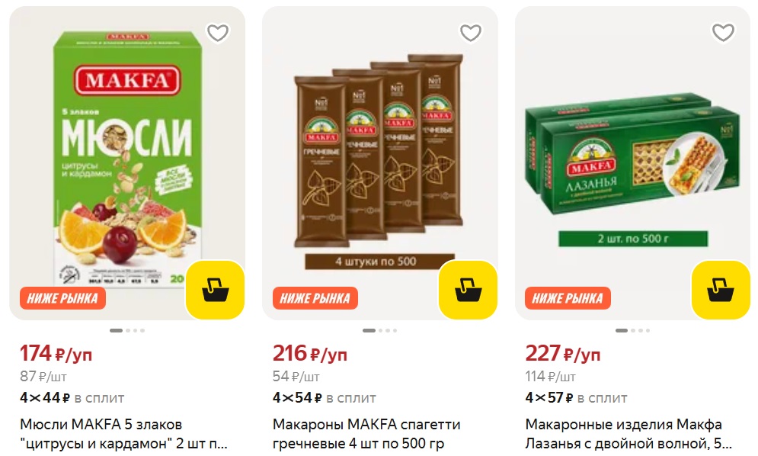Open the MAKFA muesli product image
This screenshot has height=456, width=758.
coord(127,159)
